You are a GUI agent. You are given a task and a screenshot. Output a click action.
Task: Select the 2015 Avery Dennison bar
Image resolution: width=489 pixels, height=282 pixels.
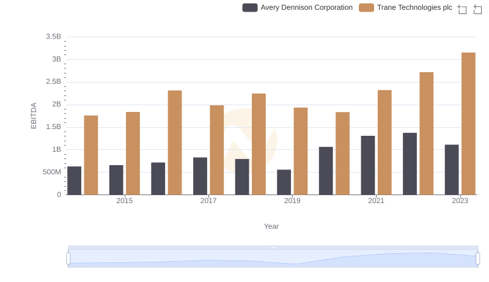[116, 180]
